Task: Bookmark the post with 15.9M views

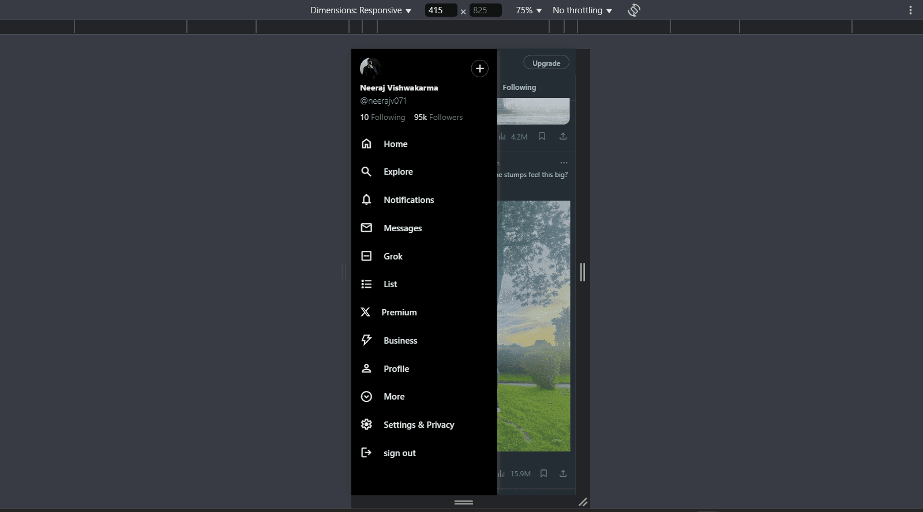Action: [543, 473]
